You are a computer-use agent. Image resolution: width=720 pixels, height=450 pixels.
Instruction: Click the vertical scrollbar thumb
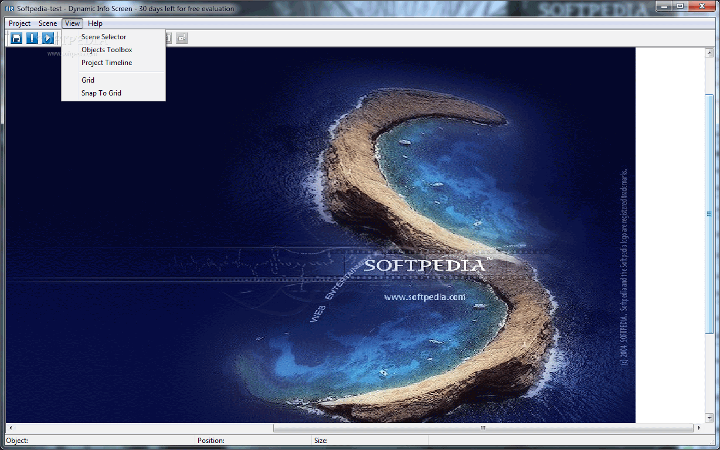[709, 214]
